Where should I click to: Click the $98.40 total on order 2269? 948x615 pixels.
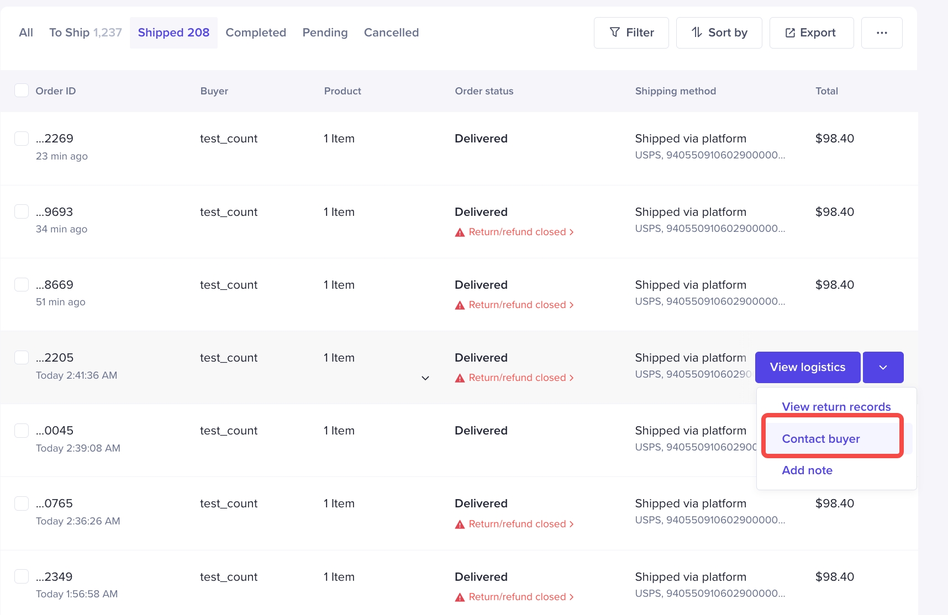click(x=835, y=139)
